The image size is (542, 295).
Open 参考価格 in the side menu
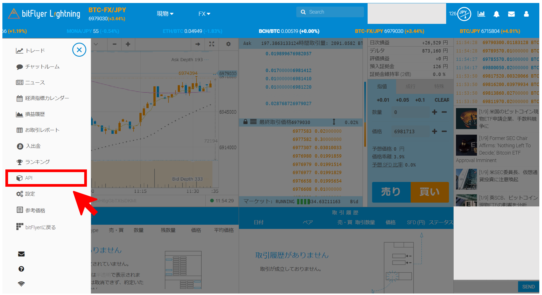point(31,210)
